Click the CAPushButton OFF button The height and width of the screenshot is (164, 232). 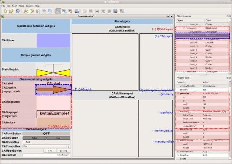pyautogui.click(x=46, y=134)
